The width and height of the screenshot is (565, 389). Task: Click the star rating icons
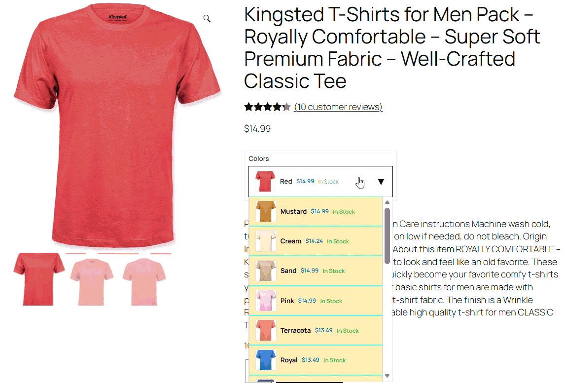point(267,107)
